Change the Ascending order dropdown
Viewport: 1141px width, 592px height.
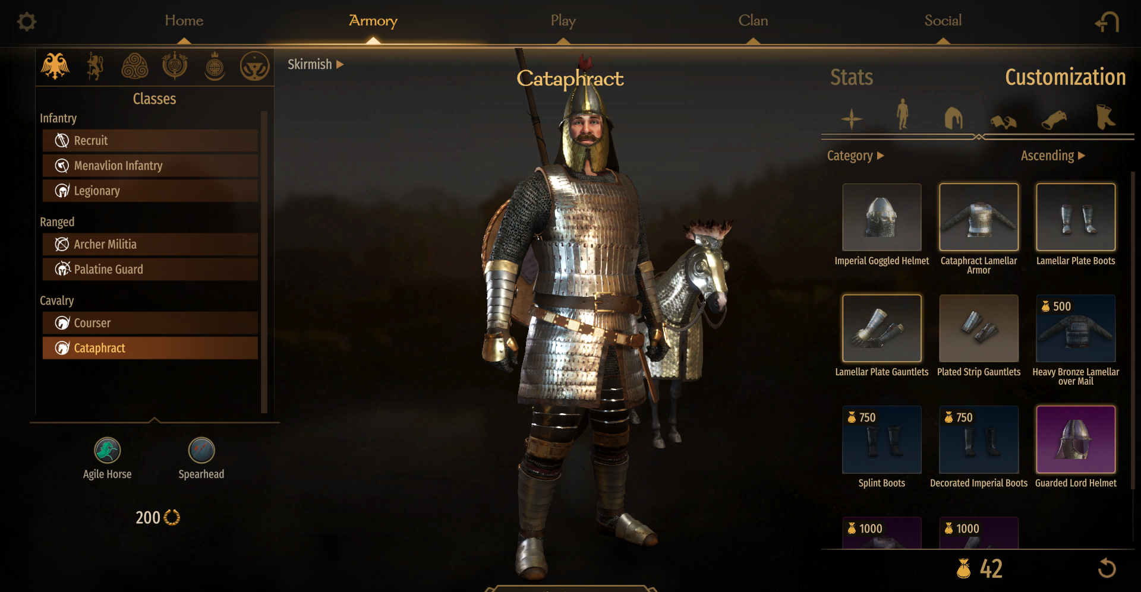(x=1053, y=156)
